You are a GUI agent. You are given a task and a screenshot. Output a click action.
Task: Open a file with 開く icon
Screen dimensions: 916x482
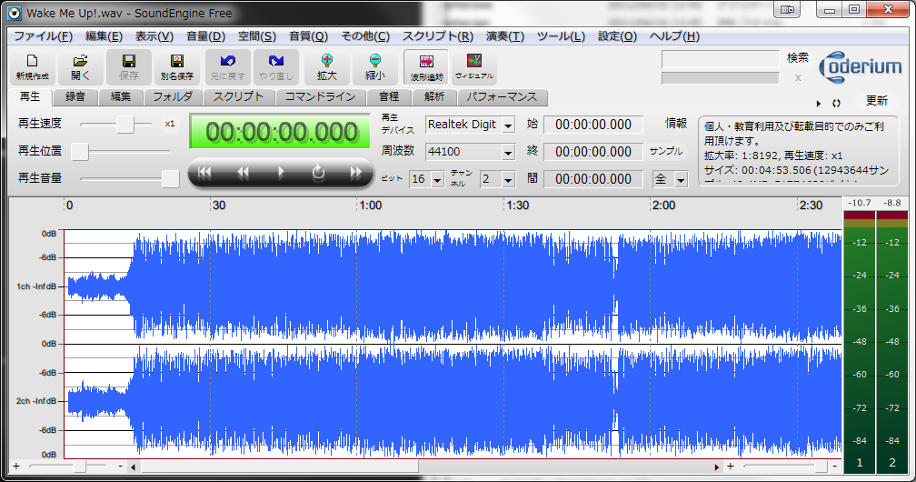[x=80, y=66]
